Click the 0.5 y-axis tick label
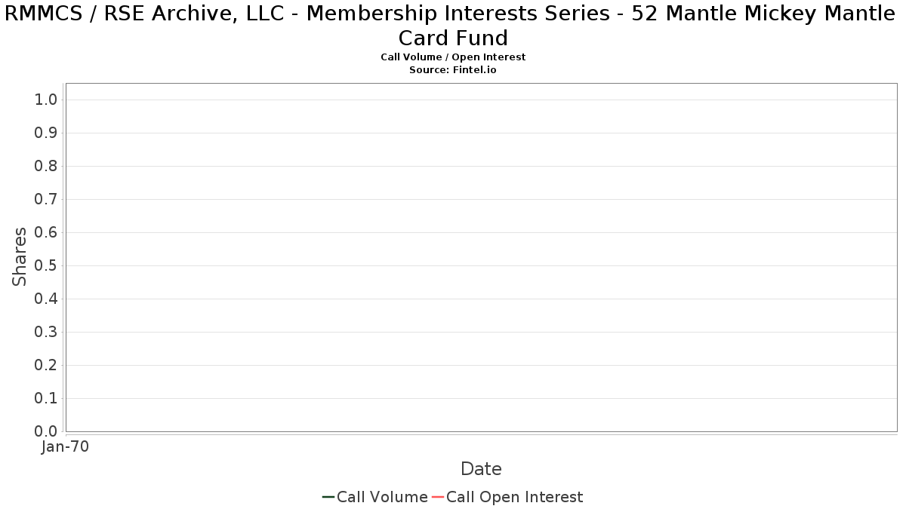Viewport: 906px width, 509px height. tap(46, 266)
